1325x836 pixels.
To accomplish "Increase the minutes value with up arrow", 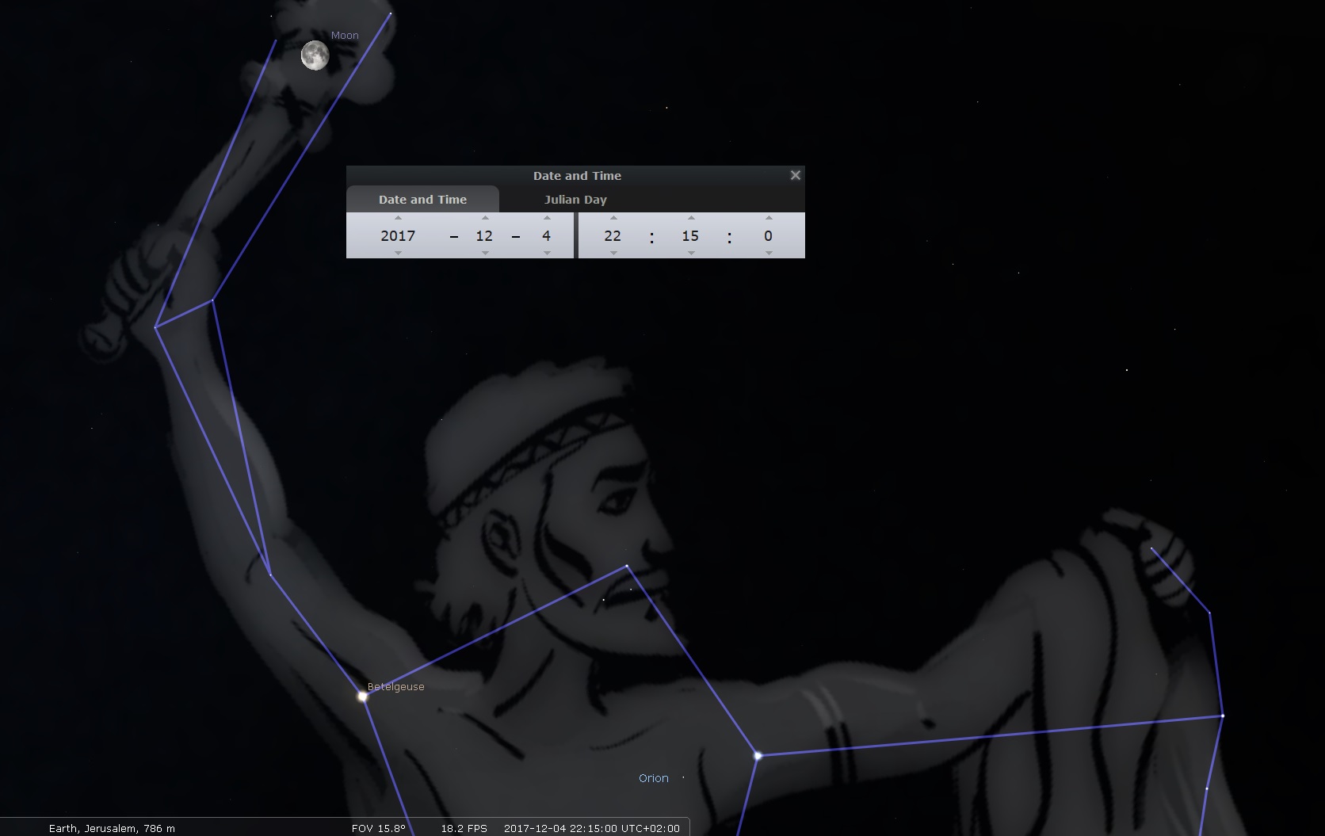I will [x=691, y=218].
